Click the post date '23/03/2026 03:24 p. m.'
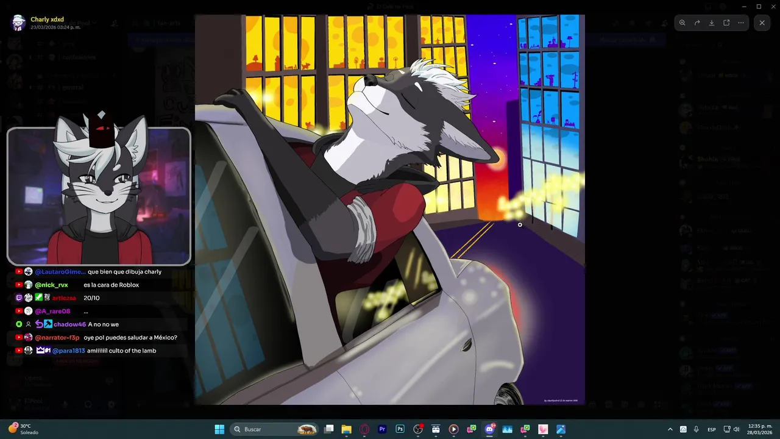 coord(55,27)
